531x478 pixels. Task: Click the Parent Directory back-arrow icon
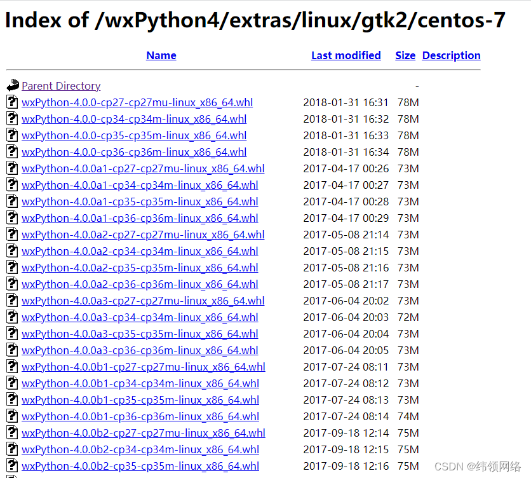click(13, 85)
